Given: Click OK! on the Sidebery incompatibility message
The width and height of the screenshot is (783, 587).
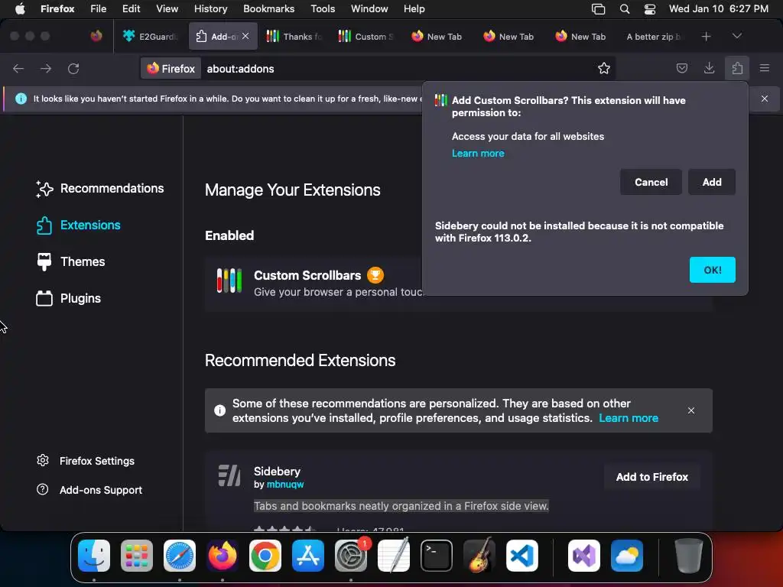Looking at the screenshot, I should 712,270.
